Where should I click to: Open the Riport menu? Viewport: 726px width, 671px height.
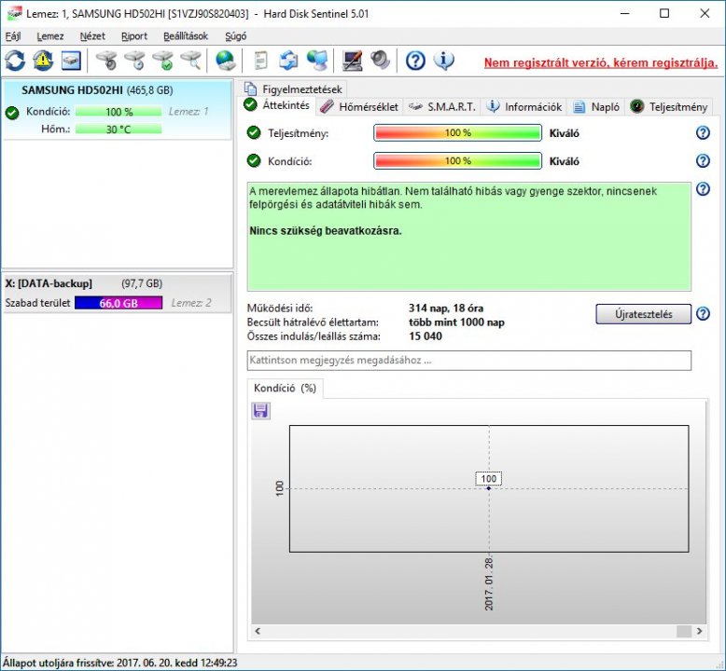pos(134,36)
